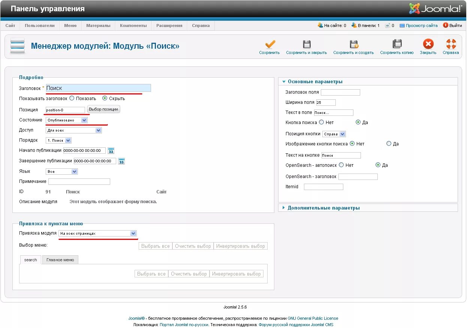Click Очистить выбор beside Выбор меню
This screenshot has width=467, height=328.
tap(193, 246)
